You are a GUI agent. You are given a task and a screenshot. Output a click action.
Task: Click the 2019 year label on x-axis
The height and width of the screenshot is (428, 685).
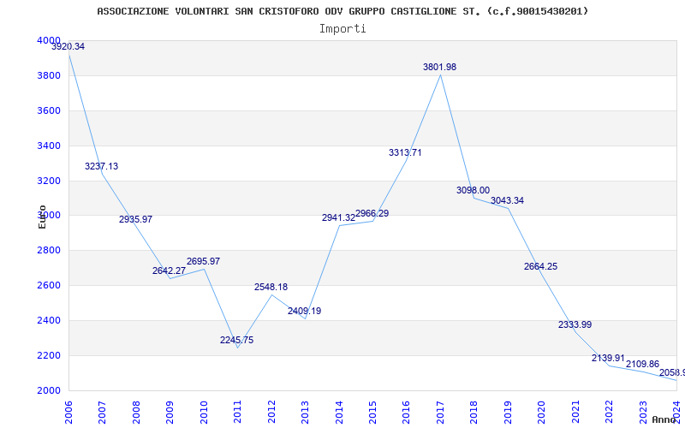click(508, 412)
